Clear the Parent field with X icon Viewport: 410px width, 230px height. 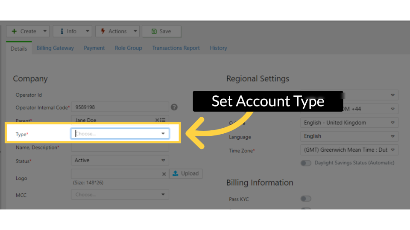[157, 120]
